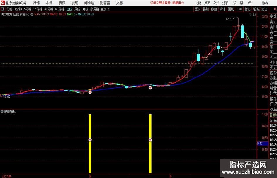Screen dimensions: 277x178
Task: Open the 版面 menu
Action: tap(207, 3)
